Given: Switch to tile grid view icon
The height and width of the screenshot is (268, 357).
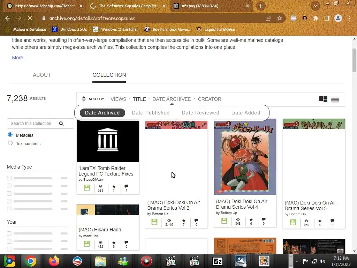Looking at the screenshot, I should [x=323, y=99].
